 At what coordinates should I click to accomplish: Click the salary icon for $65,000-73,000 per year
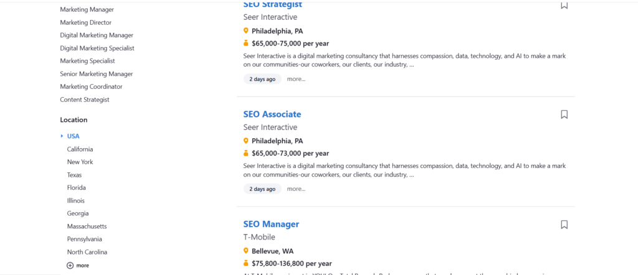(x=246, y=153)
